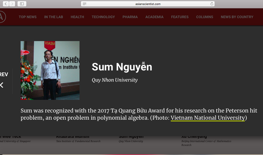Open the Academia section
263x155 pixels.
pos(155,17)
